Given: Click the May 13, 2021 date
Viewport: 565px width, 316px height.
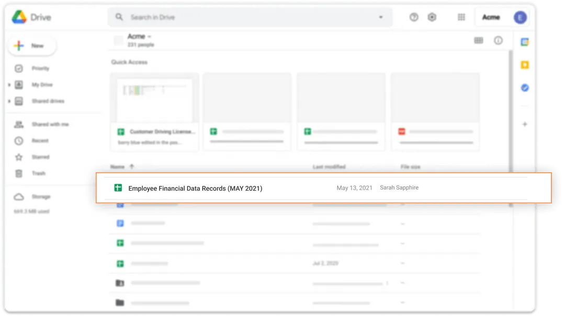Looking at the screenshot, I should (x=354, y=188).
